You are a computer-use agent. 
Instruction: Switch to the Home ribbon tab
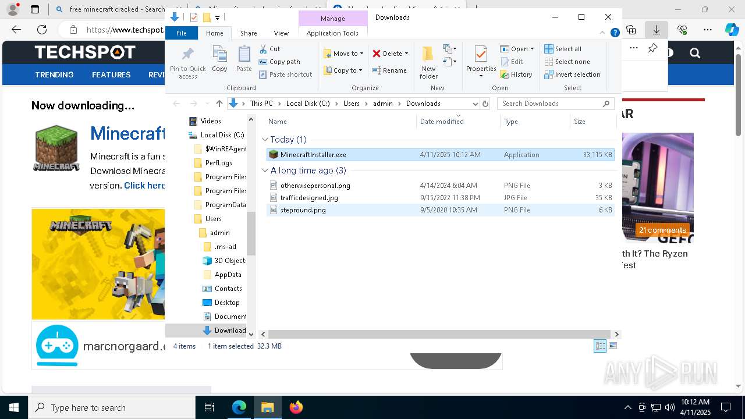pos(215,33)
